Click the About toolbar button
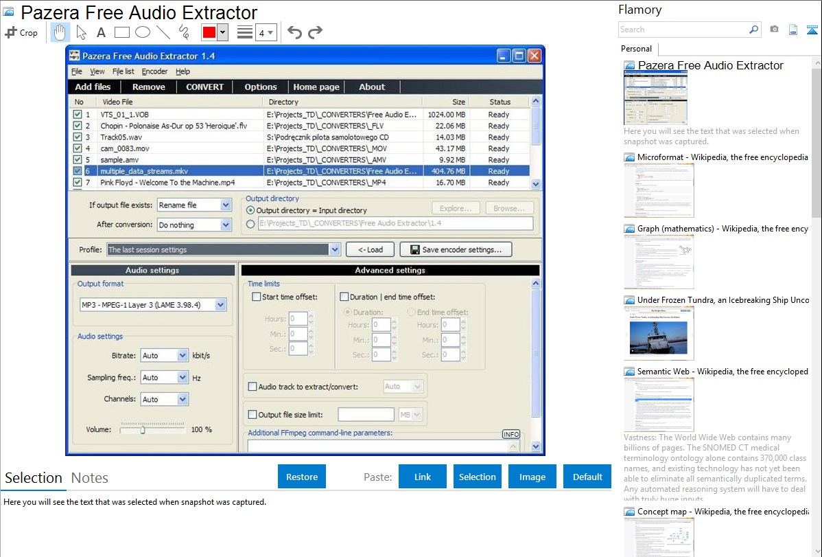The image size is (822, 557). 372,87
